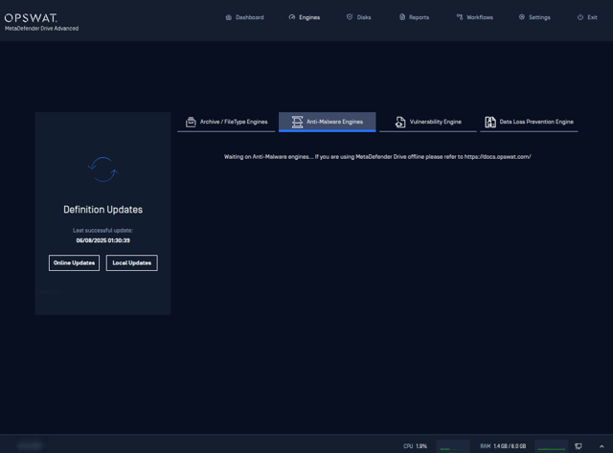Click the Disks shield icon
The width and height of the screenshot is (613, 453).
(x=350, y=17)
